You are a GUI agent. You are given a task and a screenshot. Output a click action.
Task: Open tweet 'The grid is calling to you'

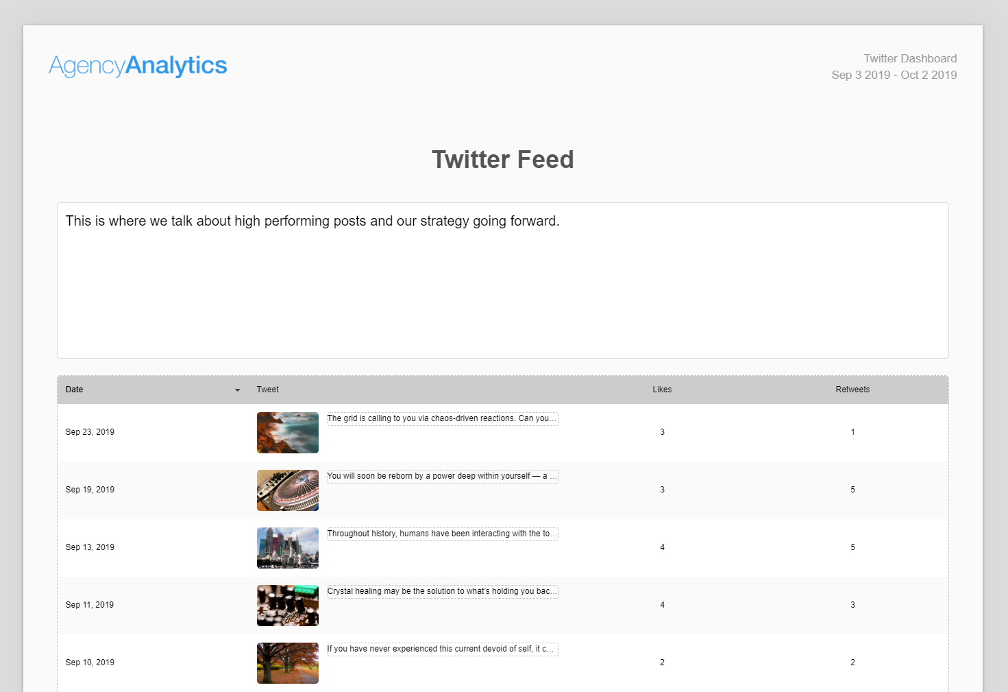tap(443, 418)
